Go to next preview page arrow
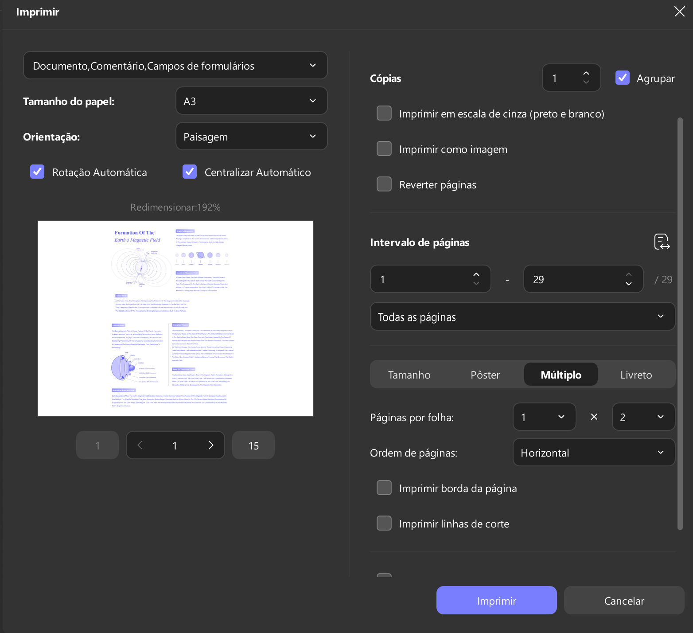693x633 pixels. pyautogui.click(x=211, y=445)
